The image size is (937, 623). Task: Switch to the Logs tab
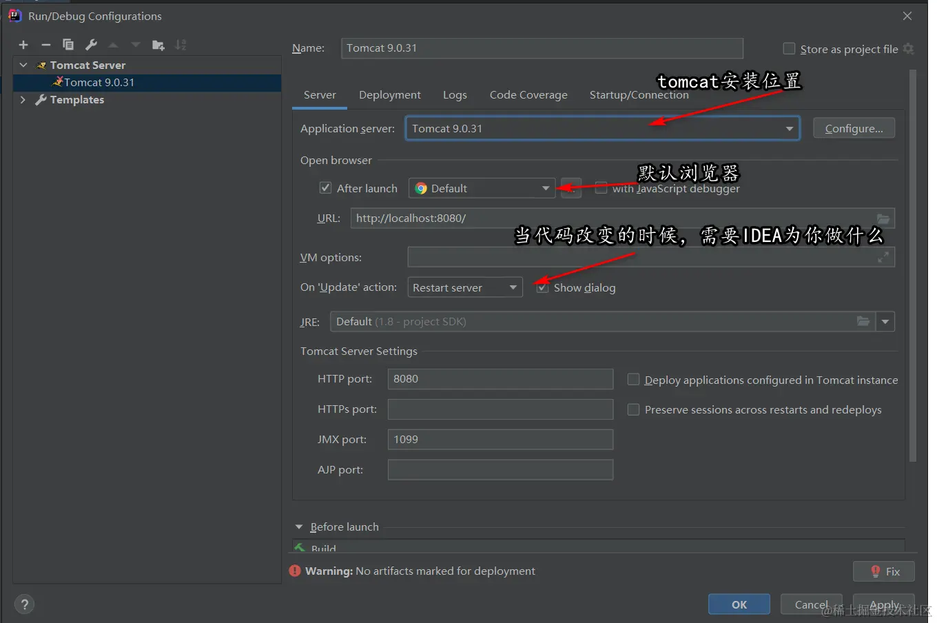tap(455, 95)
